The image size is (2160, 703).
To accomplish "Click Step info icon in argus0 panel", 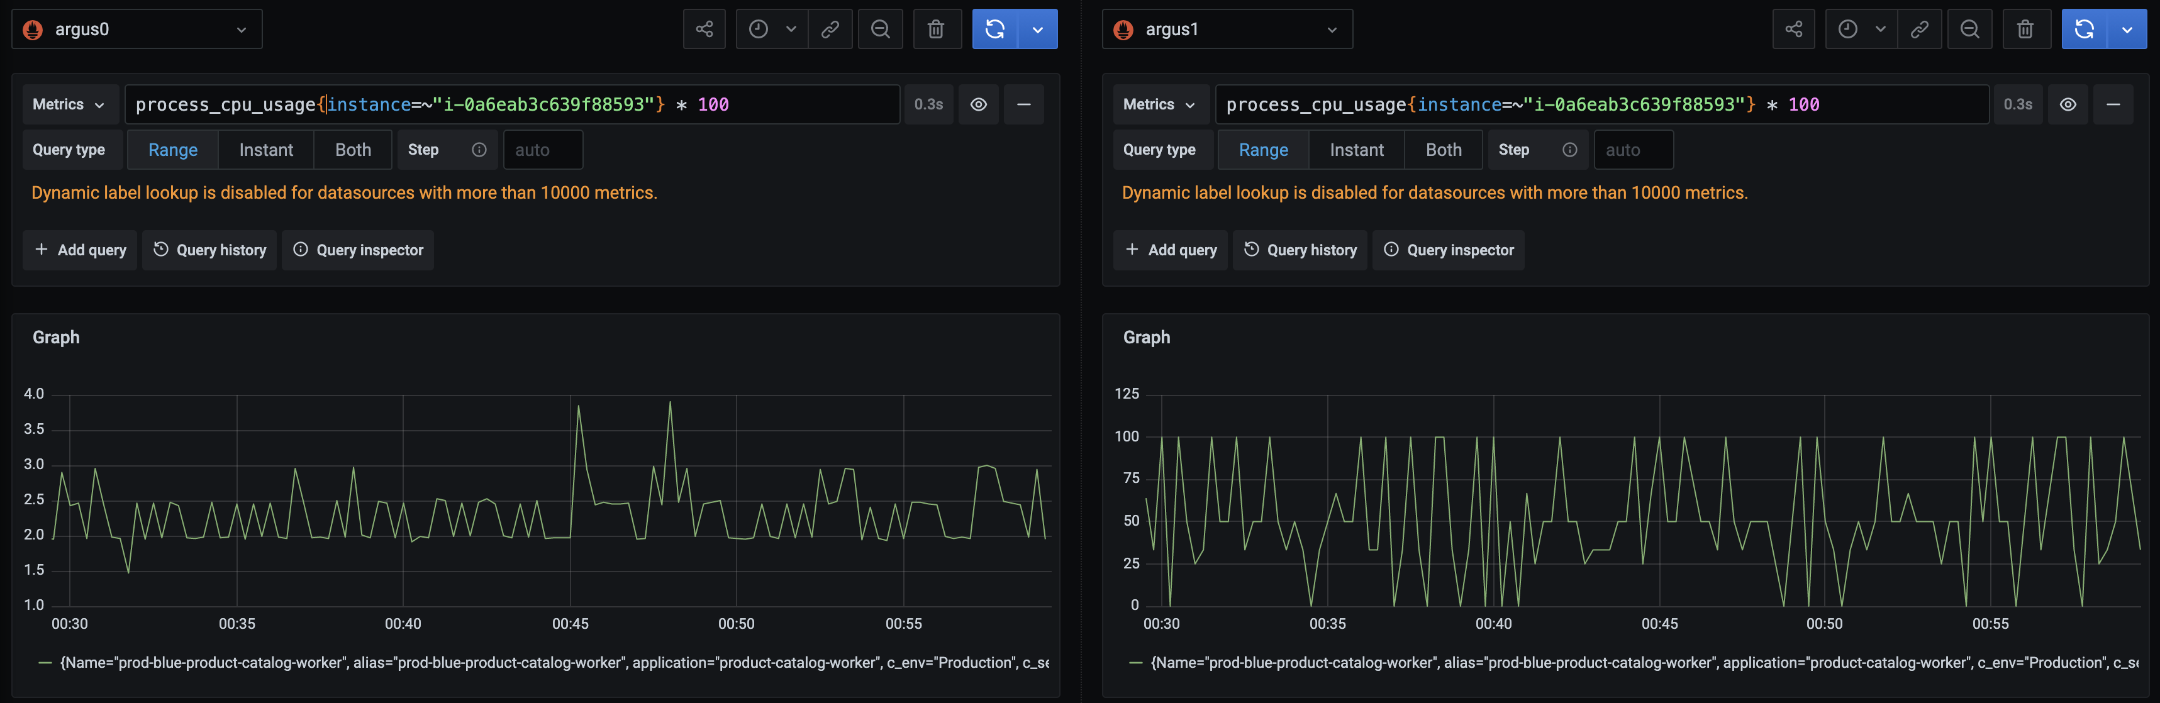I will click(479, 150).
